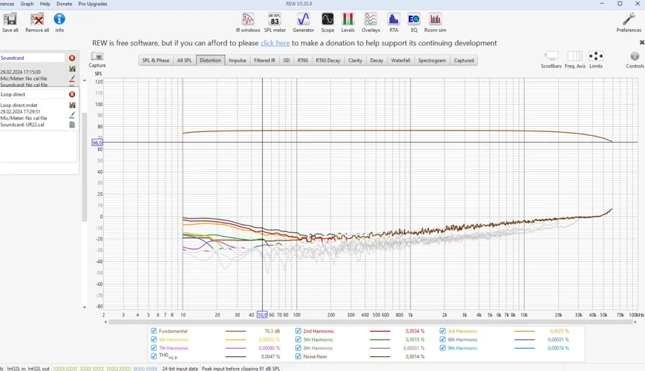This screenshot has width=645, height=371.
Task: Open the IR windows dialog
Action: click(x=248, y=19)
